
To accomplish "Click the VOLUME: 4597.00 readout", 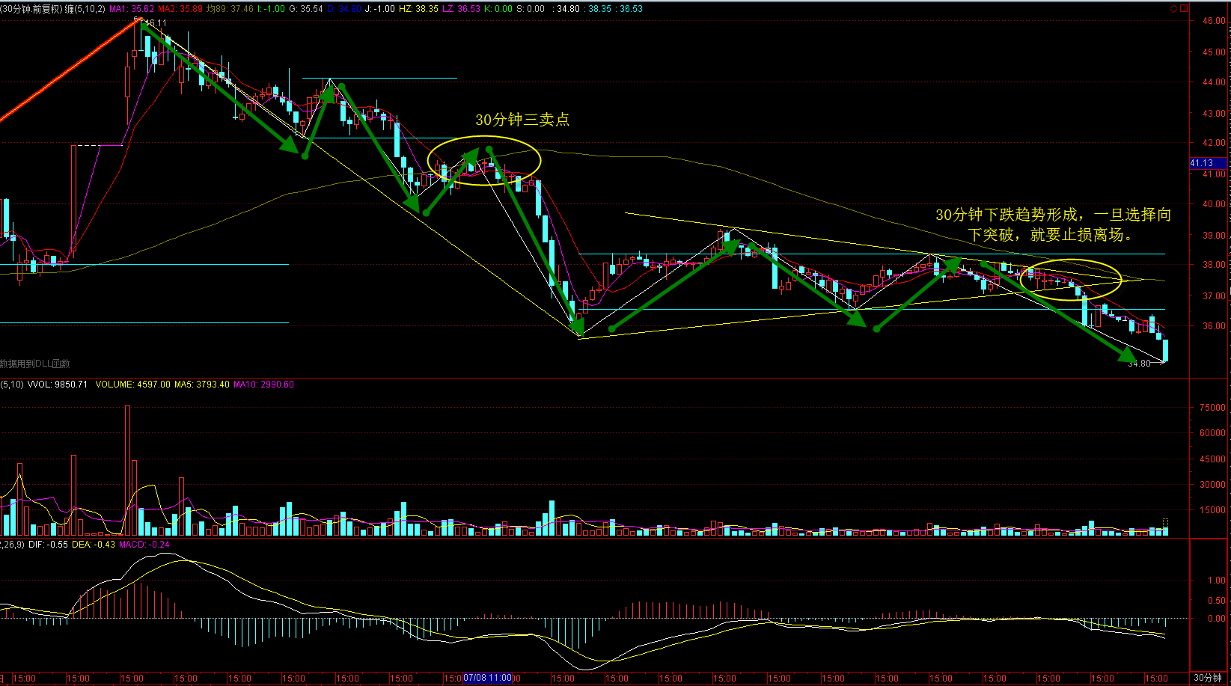I will pyautogui.click(x=133, y=385).
